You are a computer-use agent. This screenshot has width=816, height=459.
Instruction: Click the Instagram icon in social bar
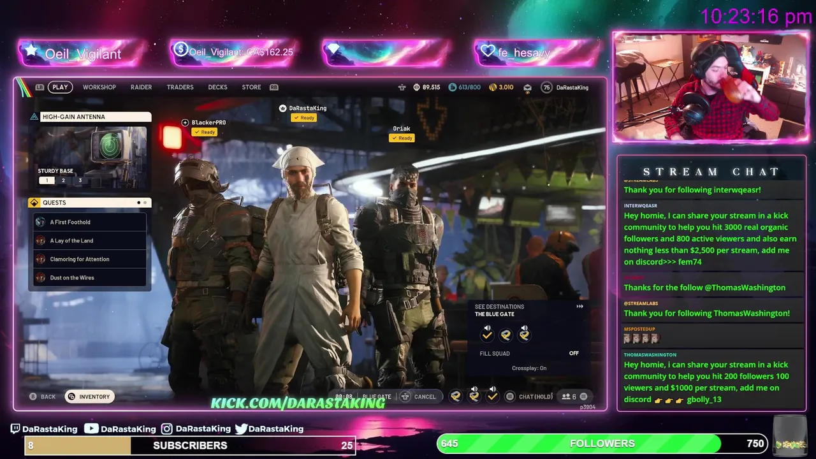pos(167,428)
